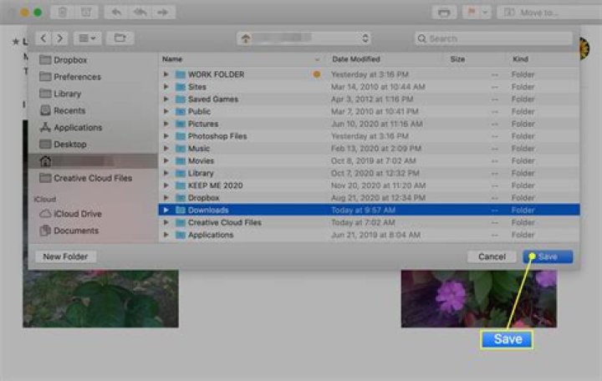
Task: Select Dropbox folder in file list
Action: [x=369, y=197]
